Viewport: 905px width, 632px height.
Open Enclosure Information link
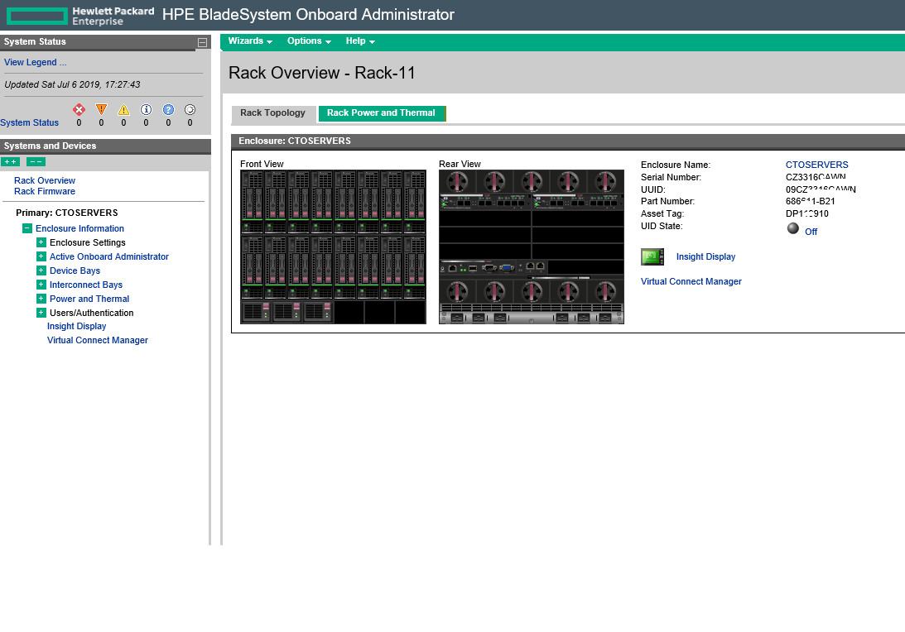79,228
